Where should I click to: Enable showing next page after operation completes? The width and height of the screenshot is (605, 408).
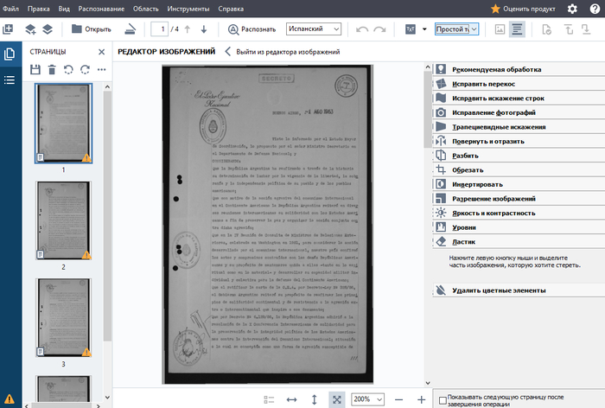click(443, 399)
